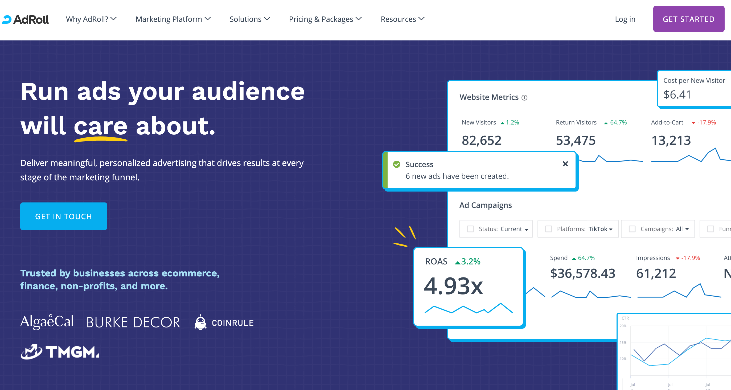This screenshot has height=390, width=731.
Task: Click the GET STARTED button
Action: pyautogui.click(x=688, y=19)
